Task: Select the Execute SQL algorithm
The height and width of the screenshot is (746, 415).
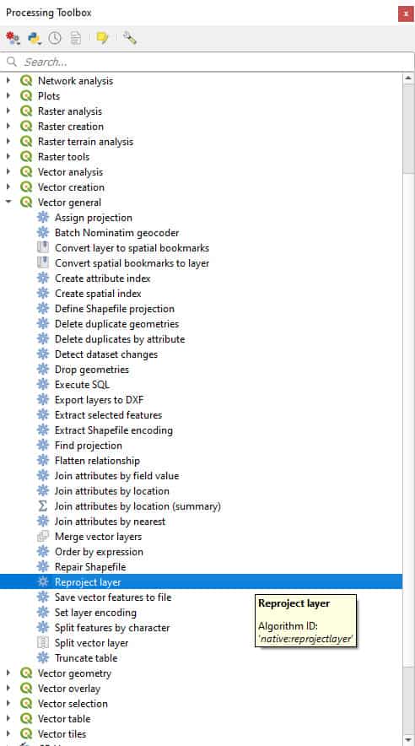Action: tap(82, 385)
